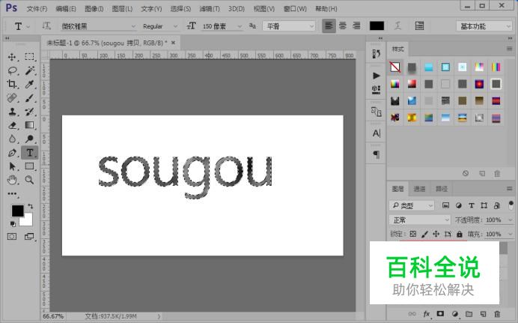Add a layer mask

440,314
